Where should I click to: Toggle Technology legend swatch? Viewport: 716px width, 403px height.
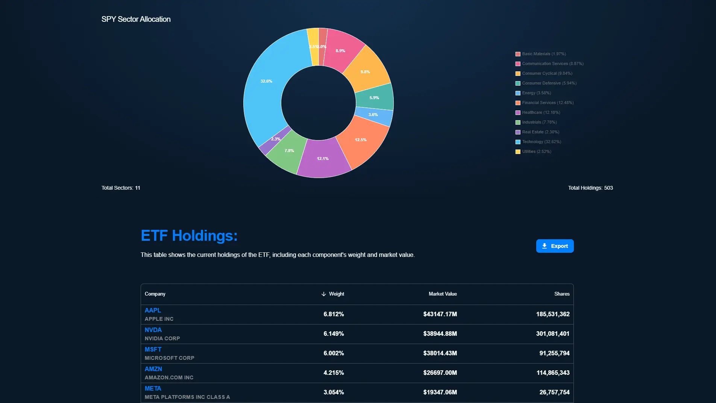[x=518, y=142]
